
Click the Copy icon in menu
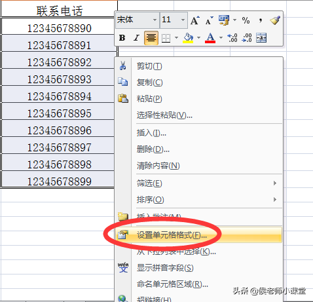[123, 82]
